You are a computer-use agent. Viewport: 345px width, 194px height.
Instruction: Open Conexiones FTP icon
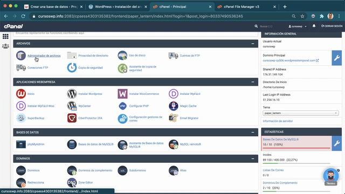pos(21,67)
